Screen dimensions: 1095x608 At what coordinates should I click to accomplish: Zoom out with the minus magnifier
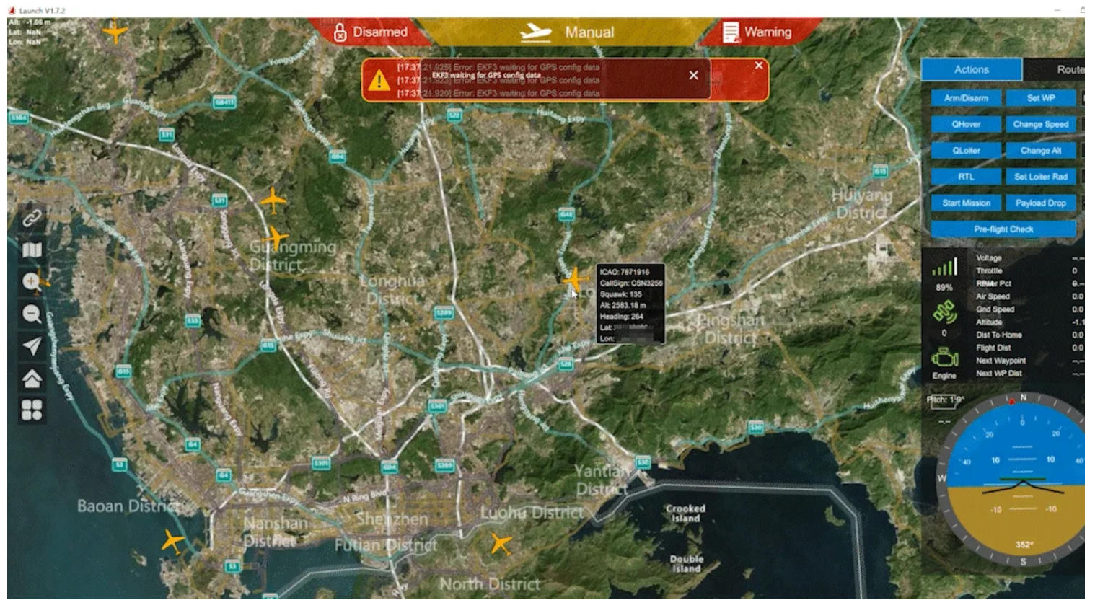(31, 314)
